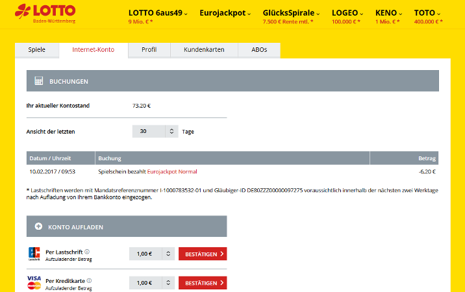Click the 9 Mio. € jackpot text
Viewport: 465px width, 292px height.
point(140,21)
